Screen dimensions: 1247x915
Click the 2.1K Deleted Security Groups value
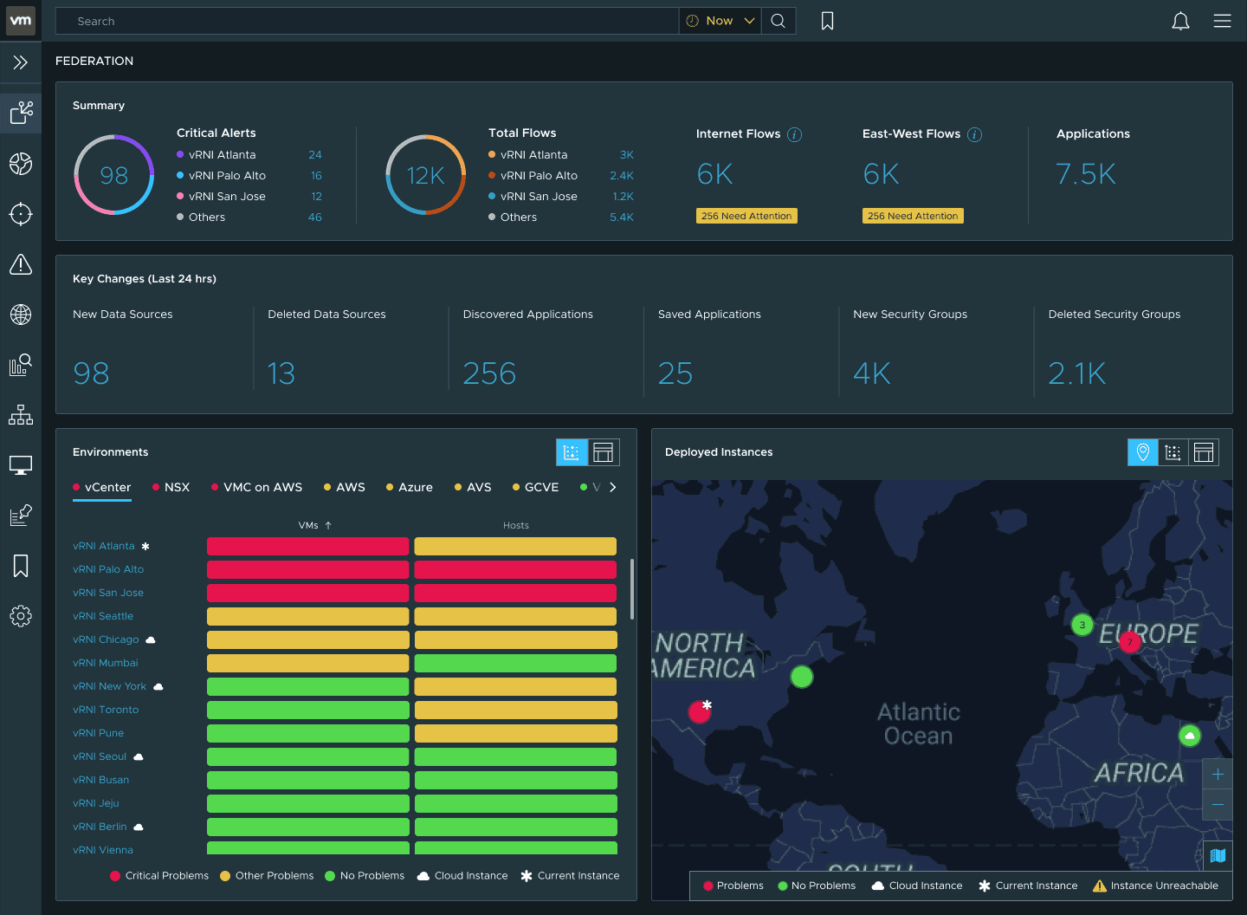[x=1077, y=373]
